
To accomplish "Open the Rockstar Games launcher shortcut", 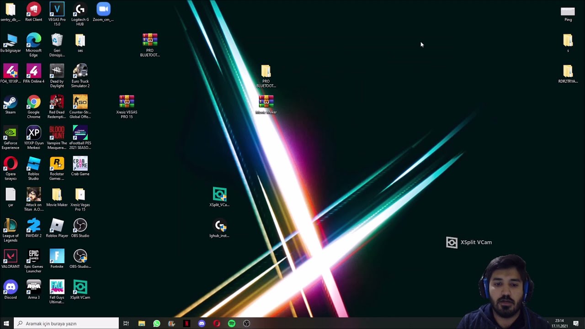I will 57,169.
